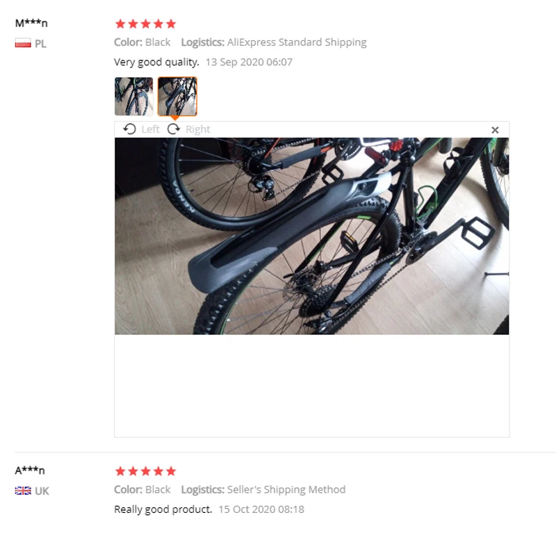The width and height of the screenshot is (556, 556).
Task: Click the "Very good quality." review text
Action: click(156, 62)
